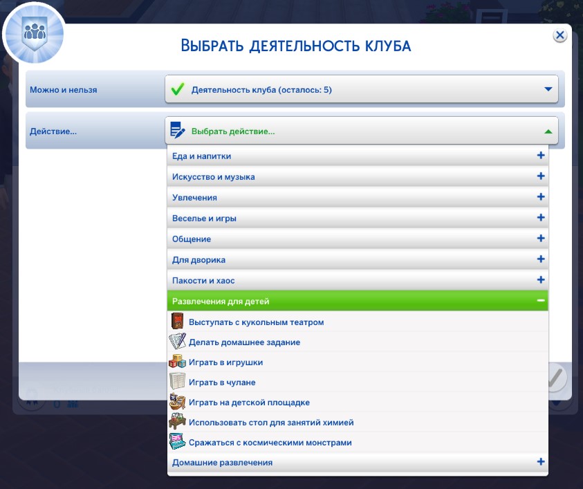Screen dimensions: 583x489
Task: Collapse the Развлечения для детей category
Action: (x=541, y=302)
